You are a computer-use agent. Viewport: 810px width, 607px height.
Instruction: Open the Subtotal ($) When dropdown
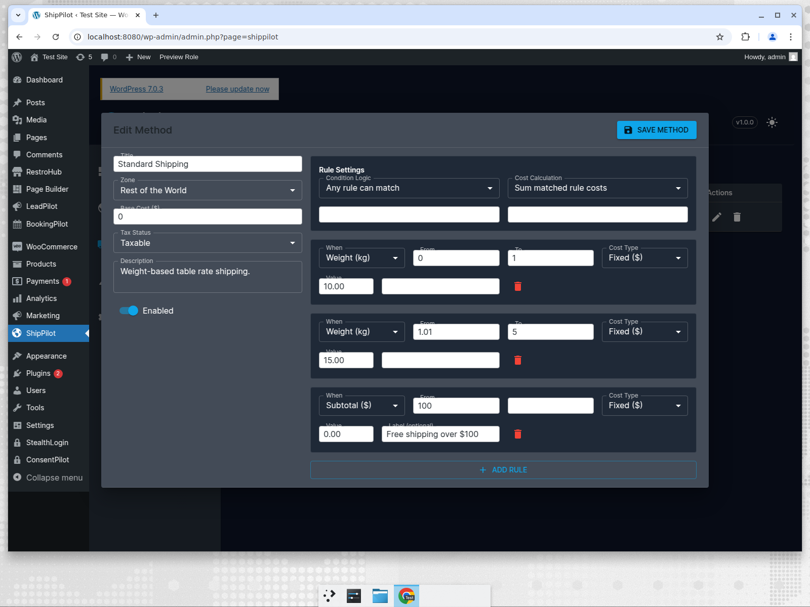coord(361,406)
